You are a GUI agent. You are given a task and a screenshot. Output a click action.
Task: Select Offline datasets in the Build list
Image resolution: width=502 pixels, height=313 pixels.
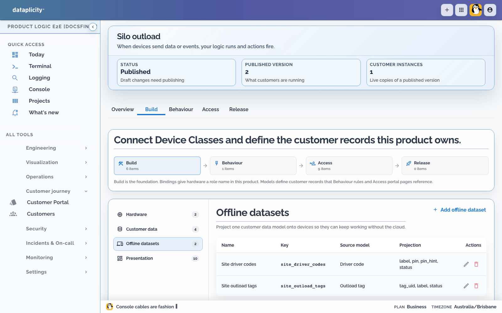coord(158,244)
